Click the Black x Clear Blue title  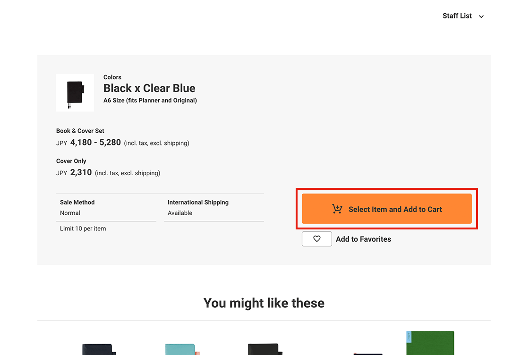pos(149,88)
